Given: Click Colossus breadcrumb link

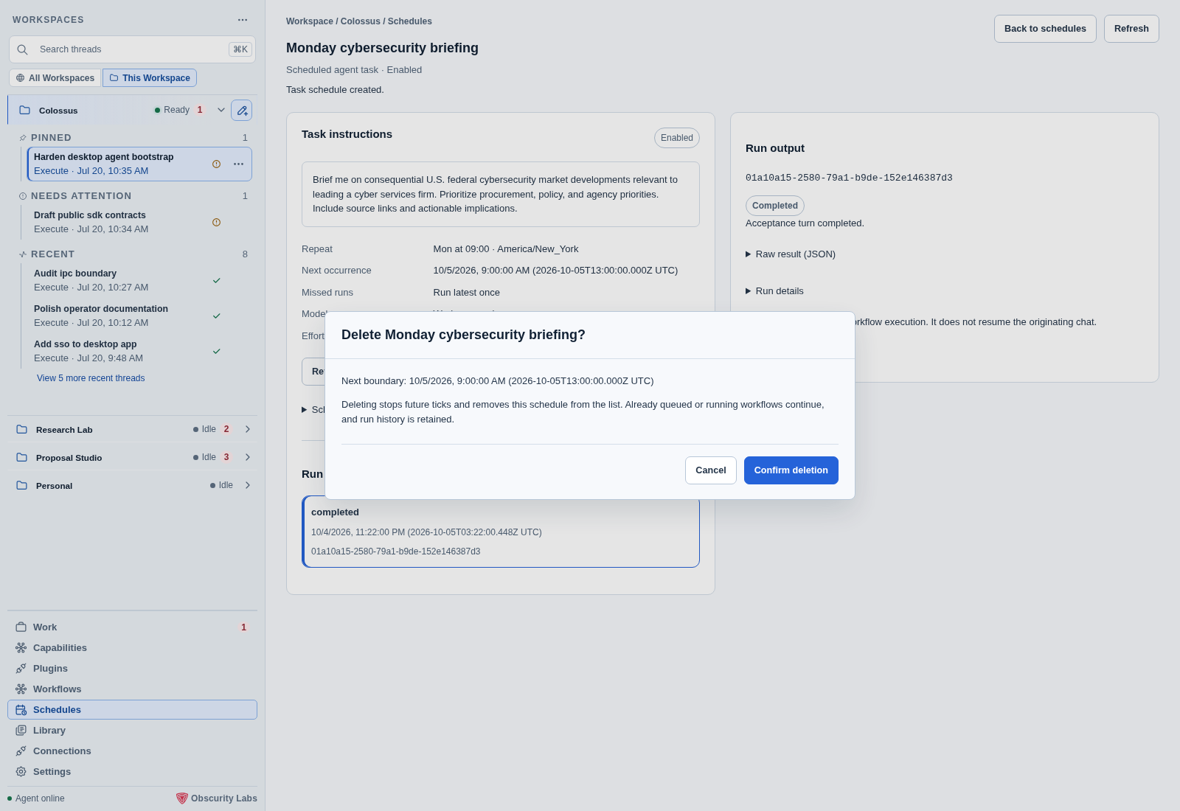Looking at the screenshot, I should pos(361,21).
